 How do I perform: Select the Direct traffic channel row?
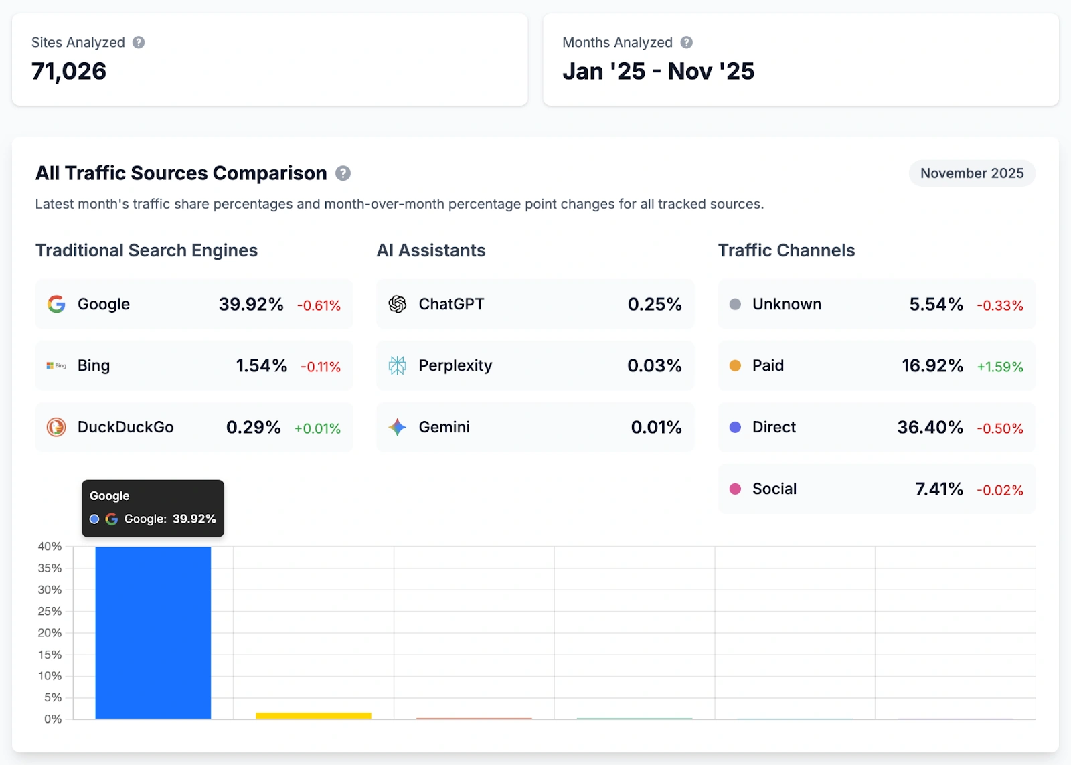coord(876,427)
